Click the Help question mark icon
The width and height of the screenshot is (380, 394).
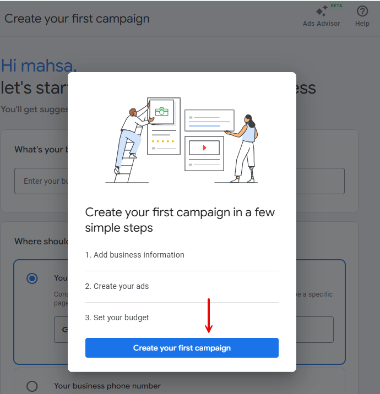coord(362,11)
